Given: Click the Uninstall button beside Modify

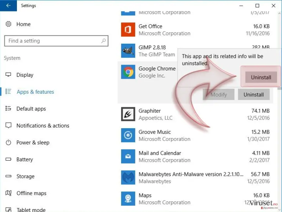Looking at the screenshot, I should click(x=254, y=94).
